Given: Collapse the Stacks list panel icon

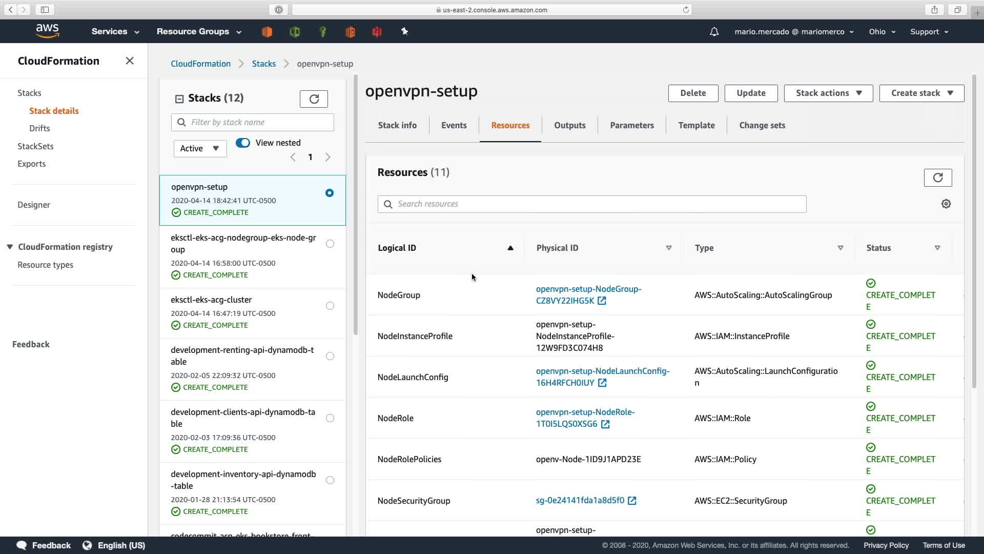Looking at the screenshot, I should pos(179,98).
